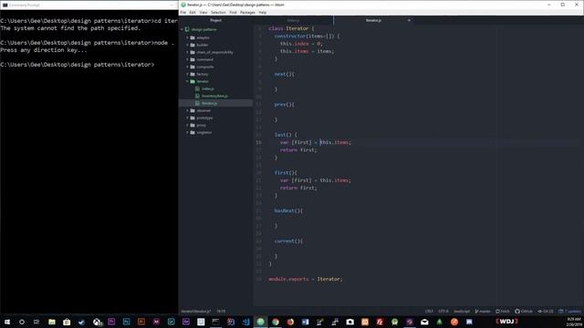Open Task View on the taskbar
Screen dimensions: 584x328
coord(36,322)
